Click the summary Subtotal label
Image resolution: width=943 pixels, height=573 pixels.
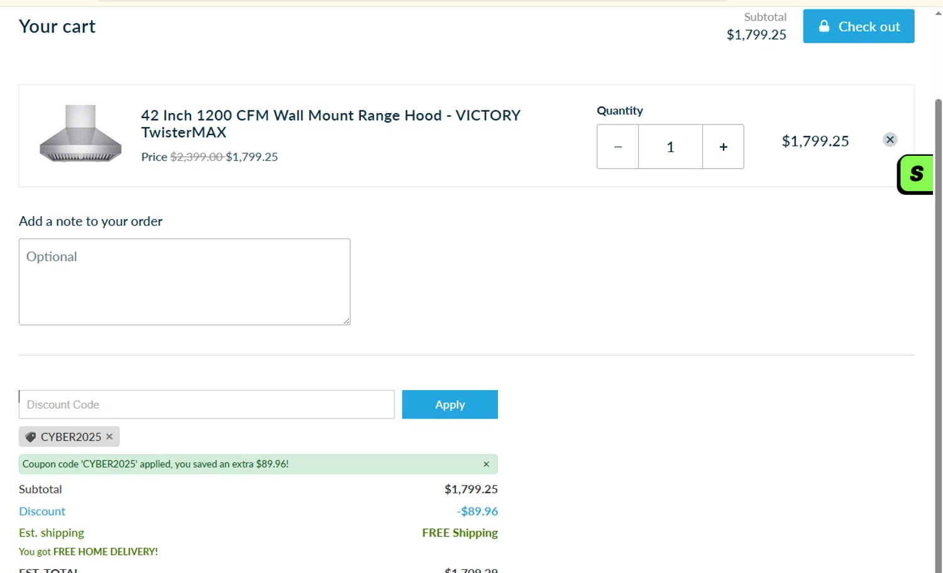point(40,489)
